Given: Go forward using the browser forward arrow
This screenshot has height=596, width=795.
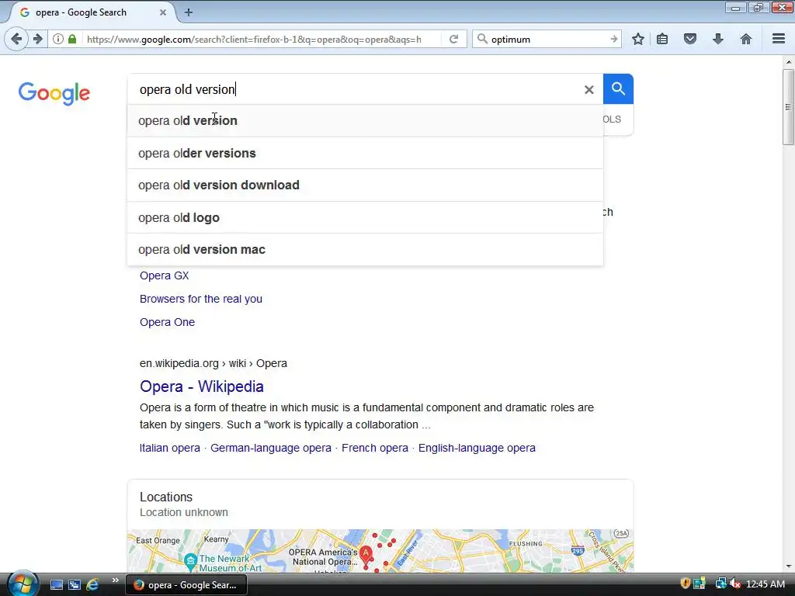Looking at the screenshot, I should (37, 39).
